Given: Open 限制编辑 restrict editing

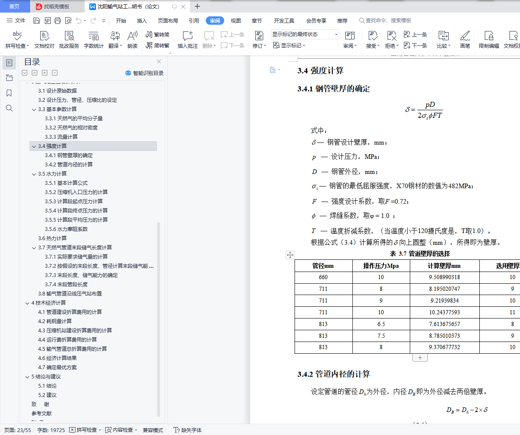Looking at the screenshot, I should tap(489, 40).
